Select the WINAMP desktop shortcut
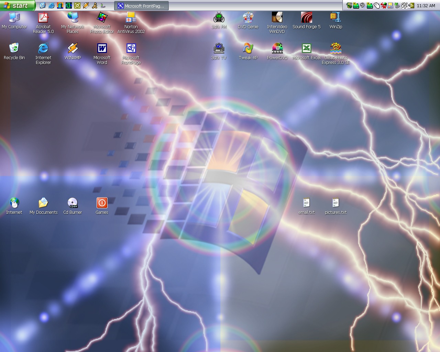The height and width of the screenshot is (352, 440). [x=73, y=52]
